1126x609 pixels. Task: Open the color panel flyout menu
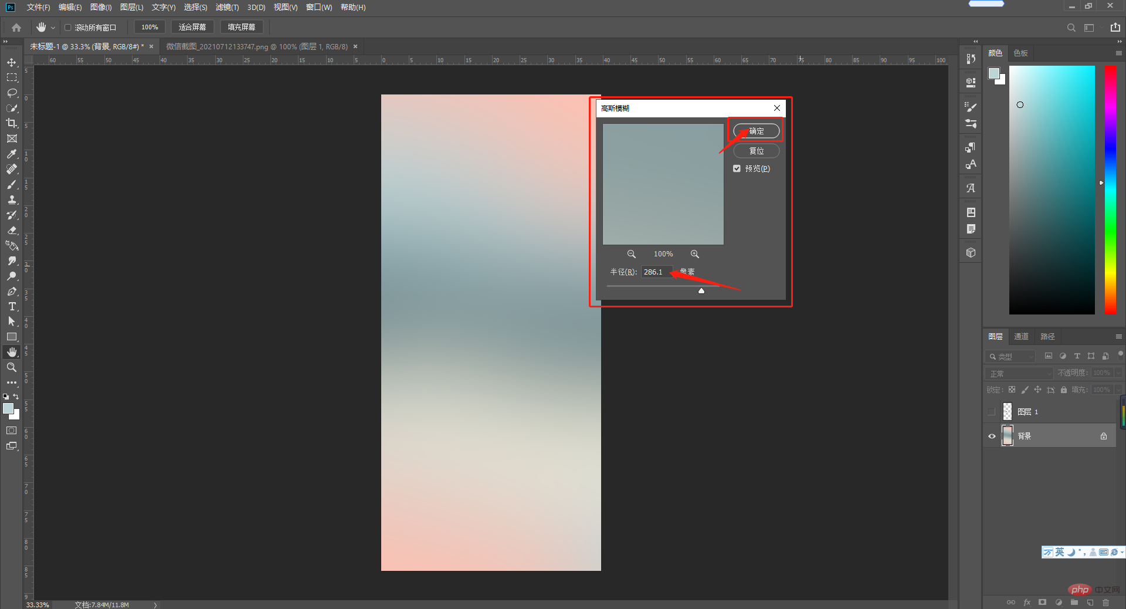click(x=1118, y=53)
